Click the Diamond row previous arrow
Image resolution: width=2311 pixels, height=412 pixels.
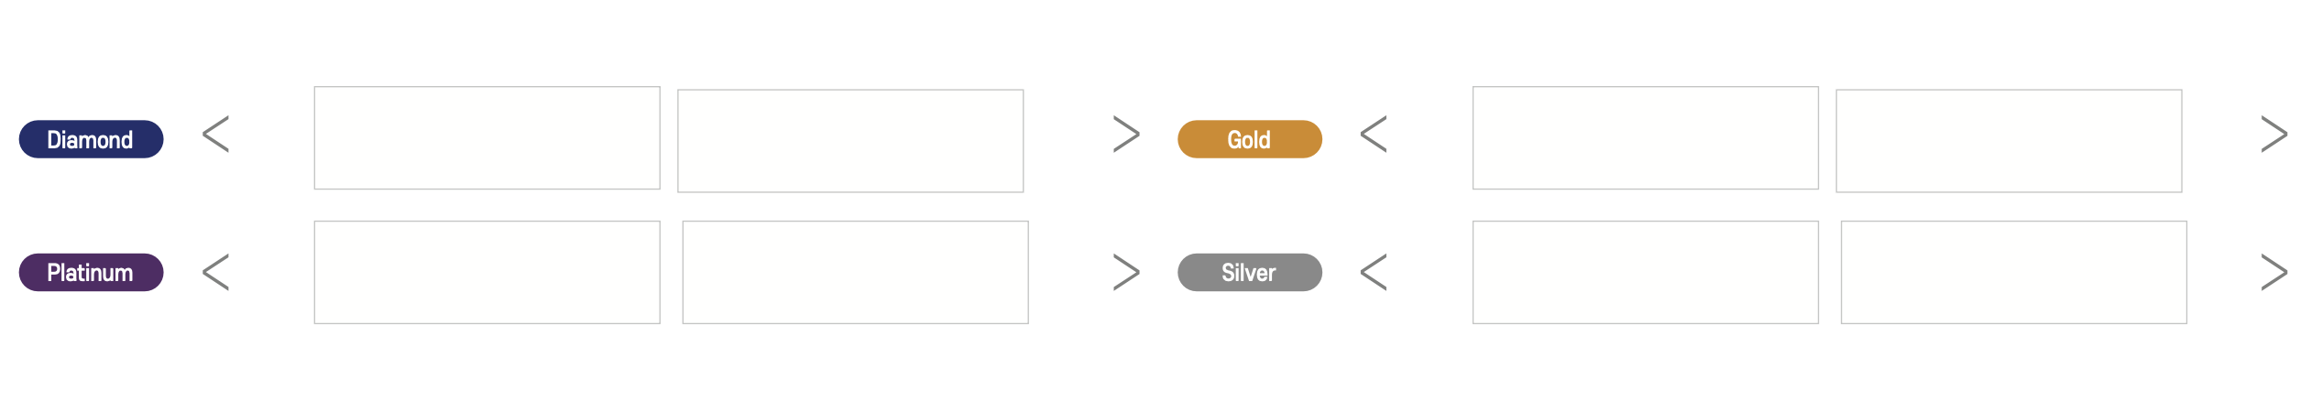pyautogui.click(x=216, y=135)
